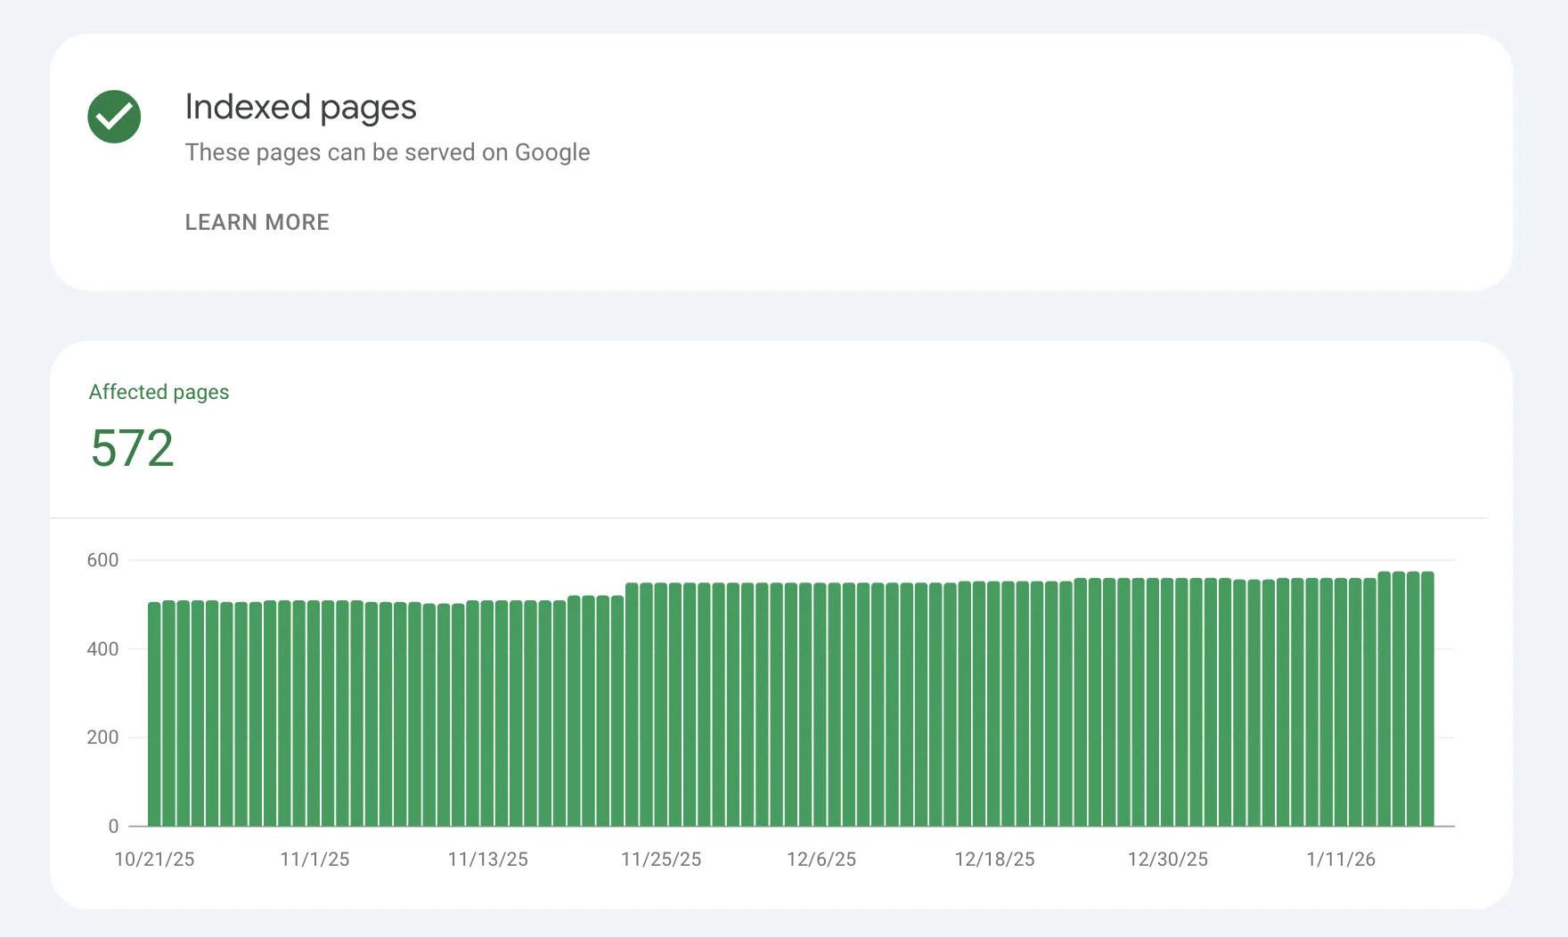Click the 1/11/26 date label
1568x937 pixels.
(x=1340, y=860)
